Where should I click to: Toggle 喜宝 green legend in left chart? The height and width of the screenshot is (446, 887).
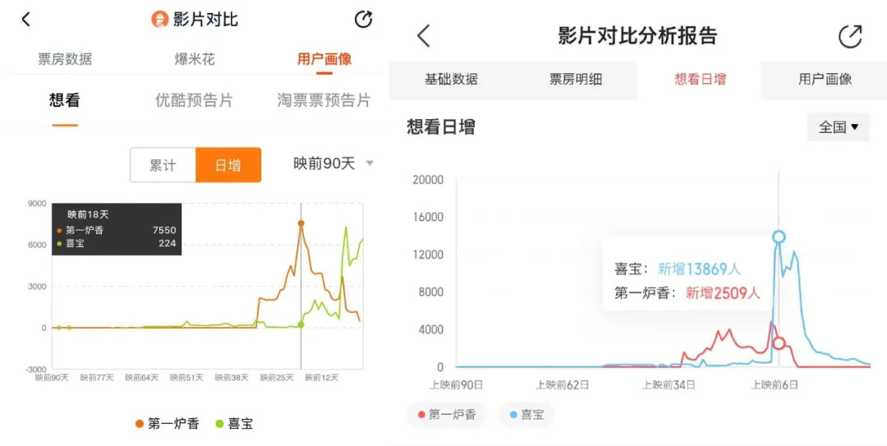pyautogui.click(x=234, y=423)
